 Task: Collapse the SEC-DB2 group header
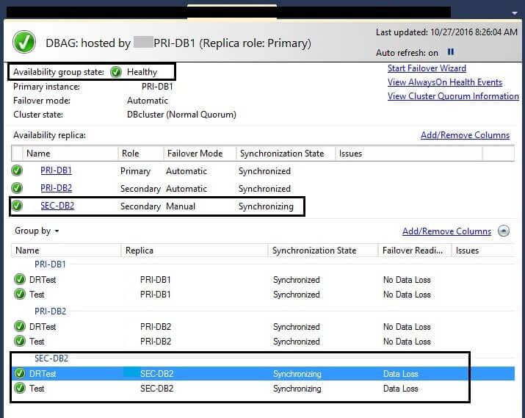51,358
